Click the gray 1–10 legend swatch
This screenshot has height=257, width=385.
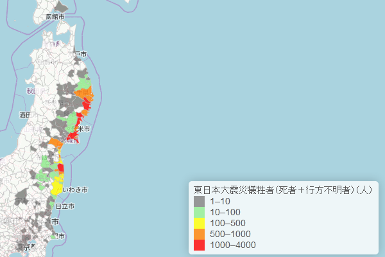[199, 201]
